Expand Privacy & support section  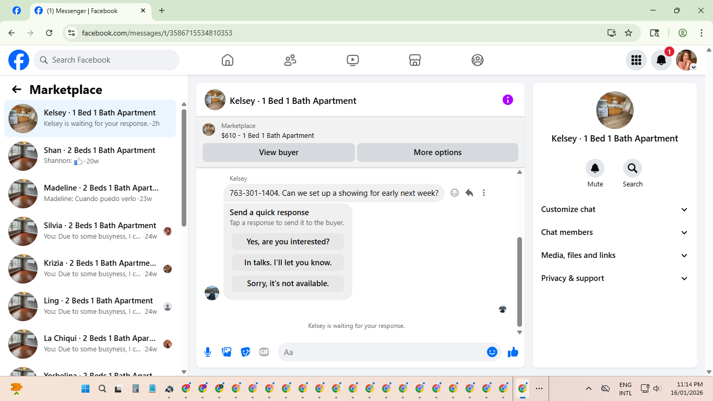pyautogui.click(x=615, y=278)
